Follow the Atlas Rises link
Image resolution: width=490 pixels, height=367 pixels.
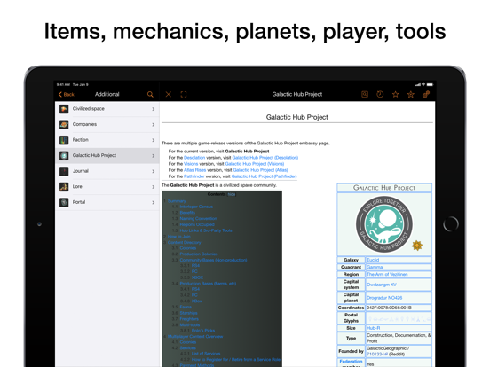tap(194, 170)
